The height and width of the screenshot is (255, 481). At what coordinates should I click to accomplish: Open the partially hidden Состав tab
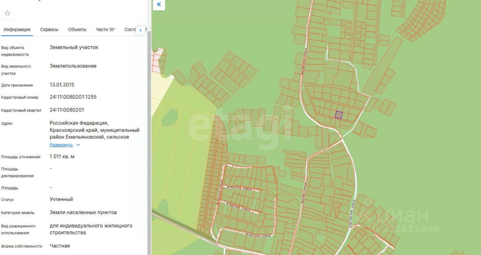click(130, 30)
